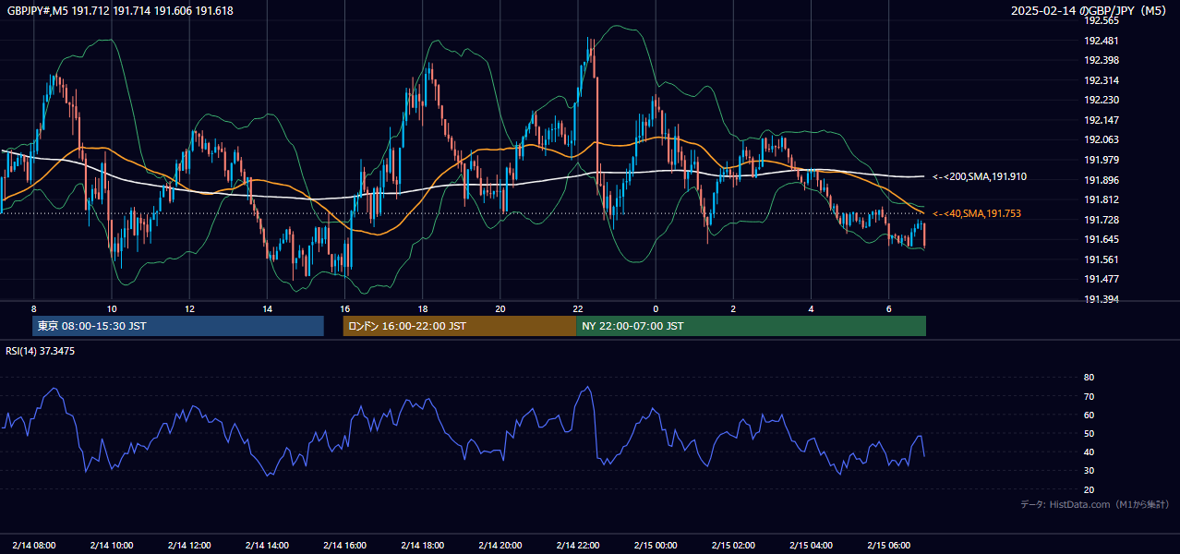
Task: Select the RSI(14) 37.3475 indicator label
Action: click(41, 351)
